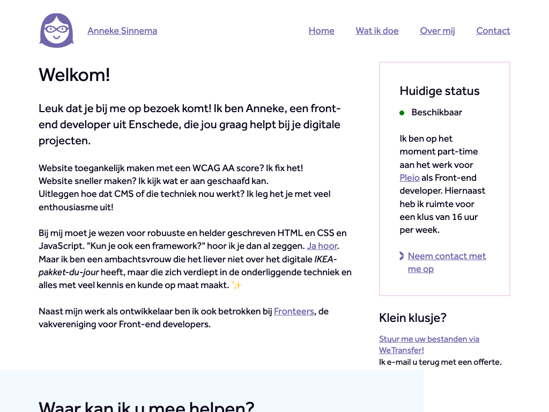Visit the Fronteers link

point(294,311)
